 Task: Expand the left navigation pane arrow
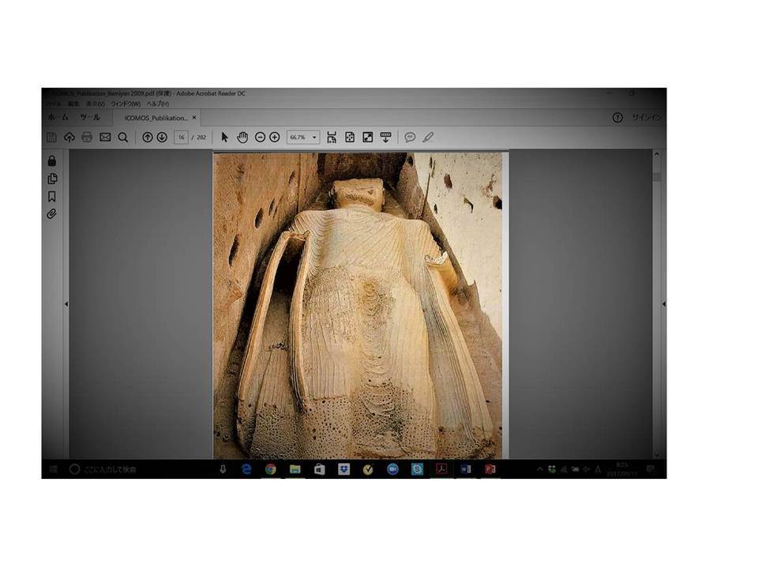pyautogui.click(x=66, y=304)
